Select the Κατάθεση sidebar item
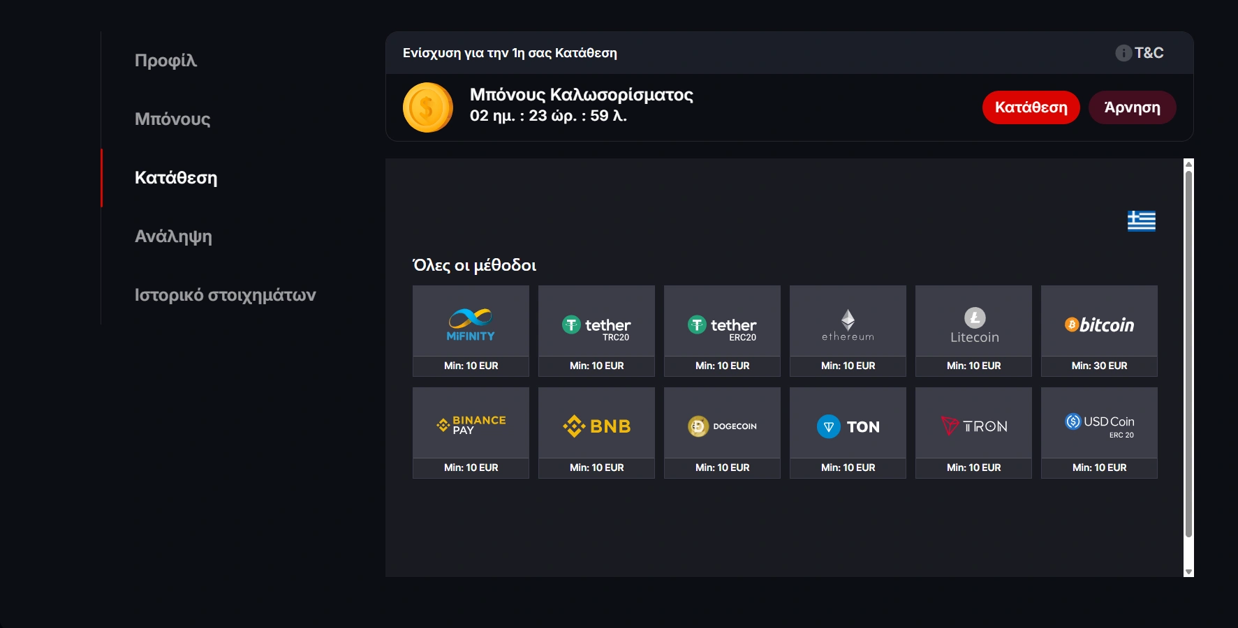Screen dimensions: 1238x628 click(176, 178)
